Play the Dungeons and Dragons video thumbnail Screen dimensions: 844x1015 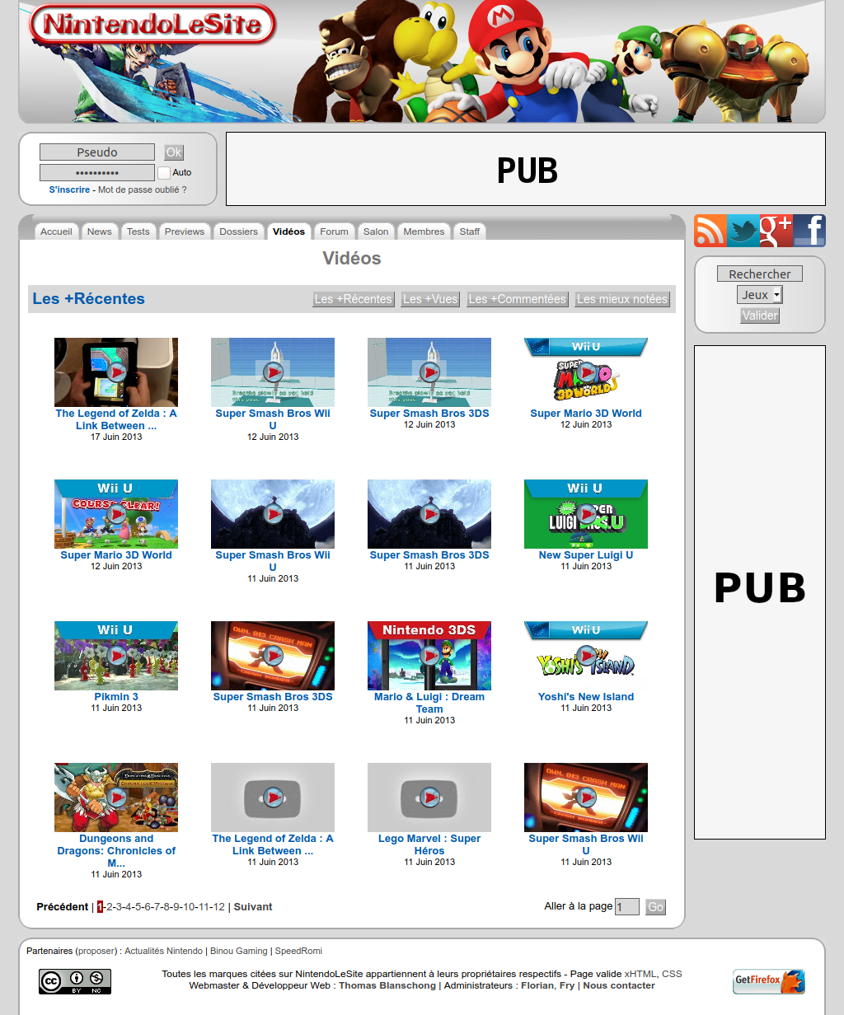point(116,797)
